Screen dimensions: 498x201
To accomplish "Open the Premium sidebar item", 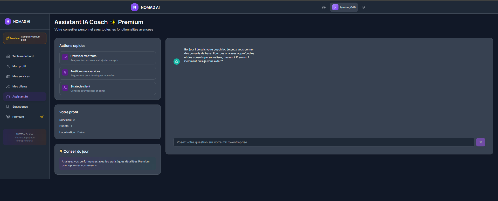I will pyautogui.click(x=25, y=117).
